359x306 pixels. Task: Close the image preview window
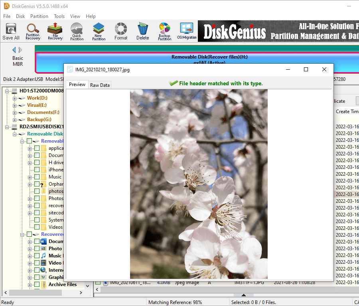(324, 69)
